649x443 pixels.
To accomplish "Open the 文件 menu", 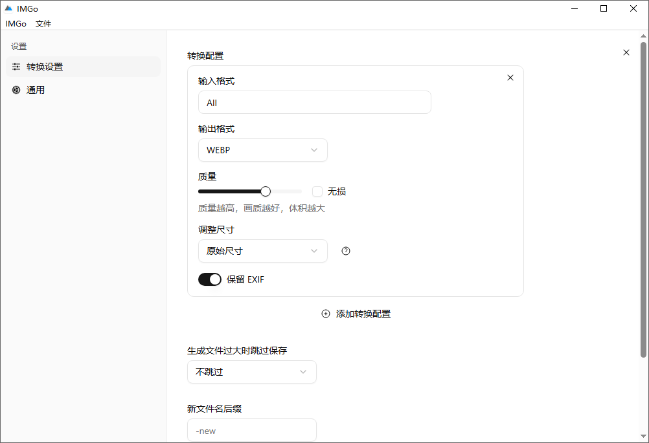I will pos(43,23).
